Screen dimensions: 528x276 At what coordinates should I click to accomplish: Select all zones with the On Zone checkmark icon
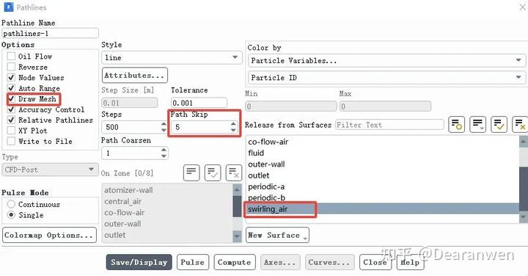click(x=213, y=173)
